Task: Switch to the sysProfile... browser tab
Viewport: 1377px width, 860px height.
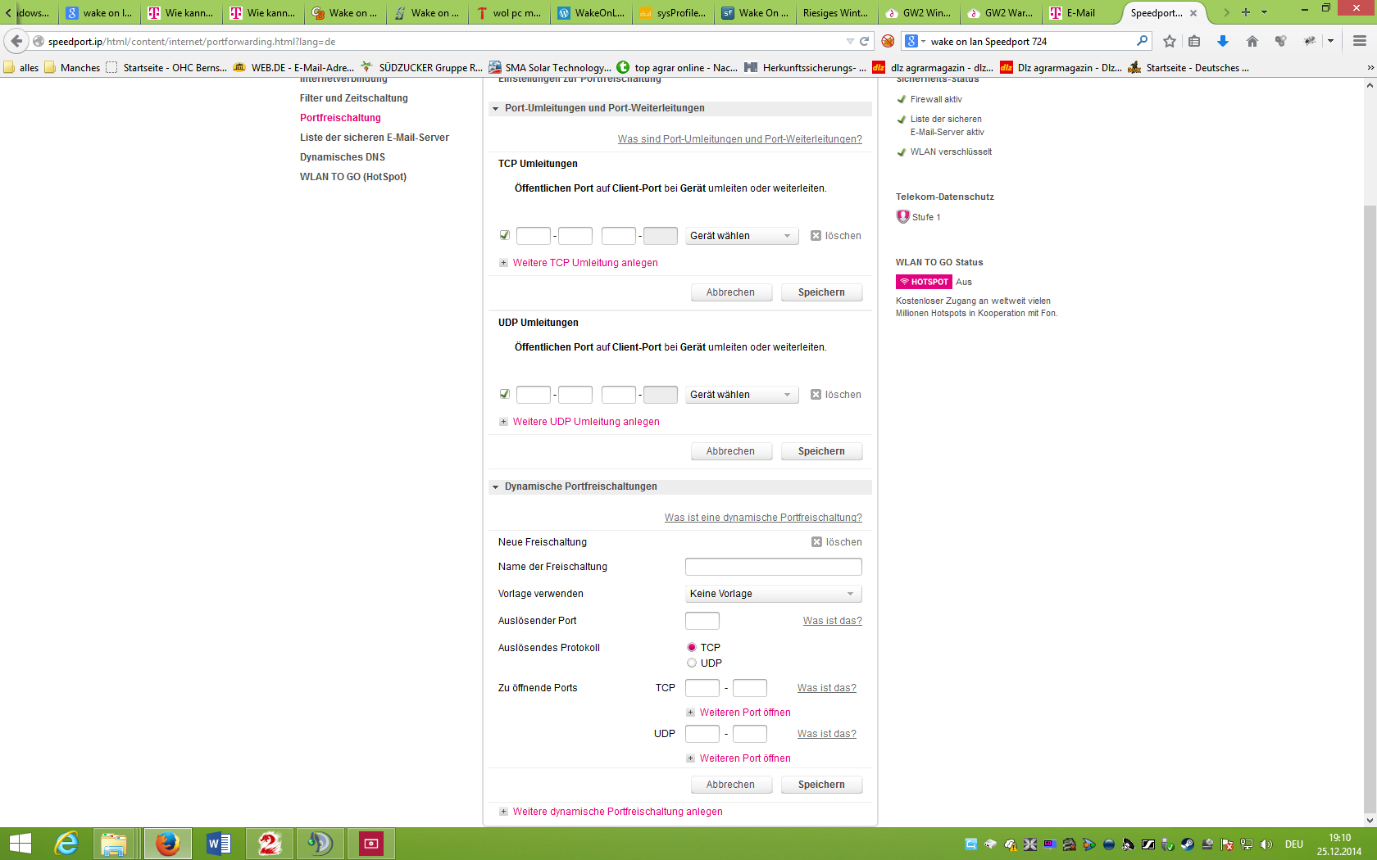Action: pyautogui.click(x=671, y=12)
